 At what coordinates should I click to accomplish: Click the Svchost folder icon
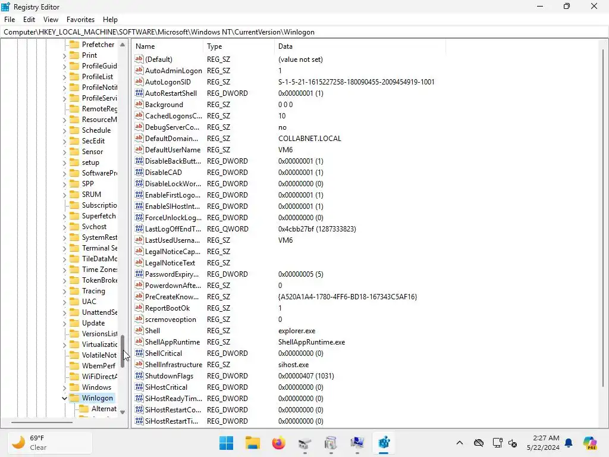click(74, 227)
